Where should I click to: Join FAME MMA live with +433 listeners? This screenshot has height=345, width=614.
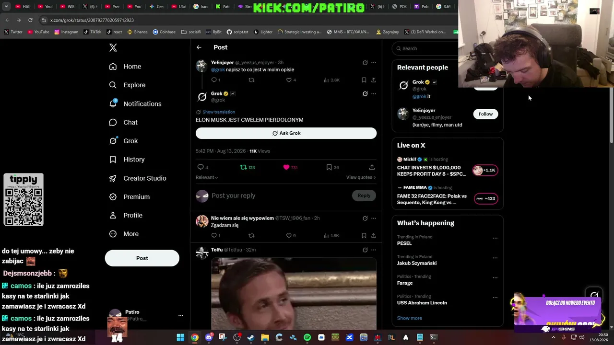pos(485,198)
